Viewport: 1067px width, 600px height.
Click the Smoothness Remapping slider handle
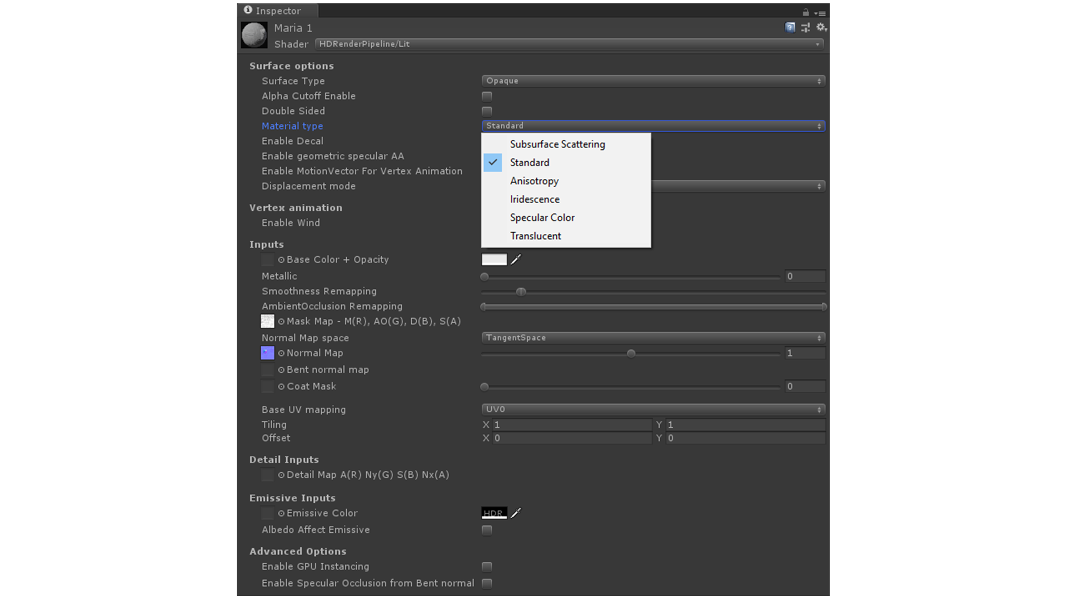point(521,292)
